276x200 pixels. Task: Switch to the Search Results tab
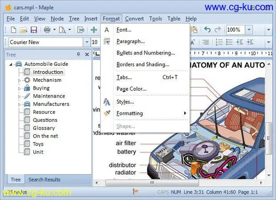[44, 180]
